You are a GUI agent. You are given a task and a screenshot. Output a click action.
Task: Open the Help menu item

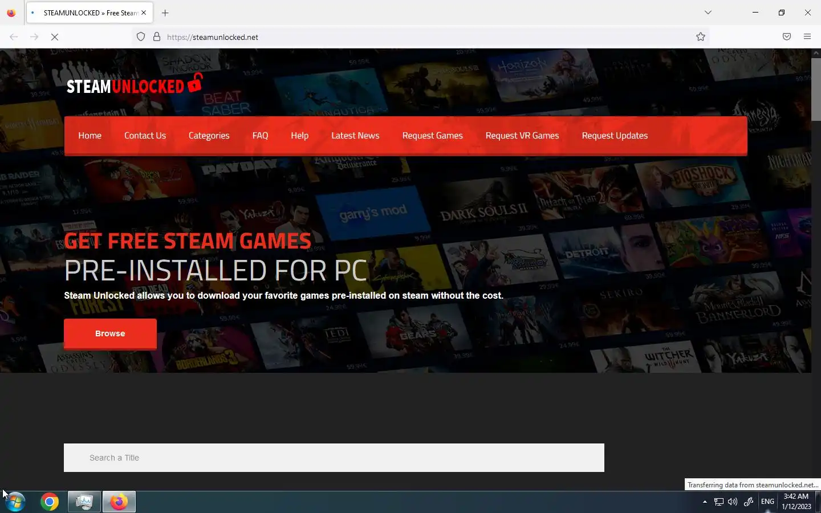[x=300, y=136]
